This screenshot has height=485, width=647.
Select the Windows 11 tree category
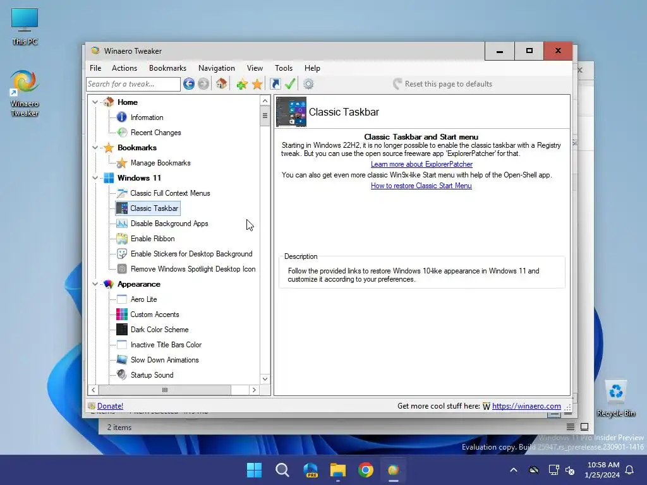139,177
